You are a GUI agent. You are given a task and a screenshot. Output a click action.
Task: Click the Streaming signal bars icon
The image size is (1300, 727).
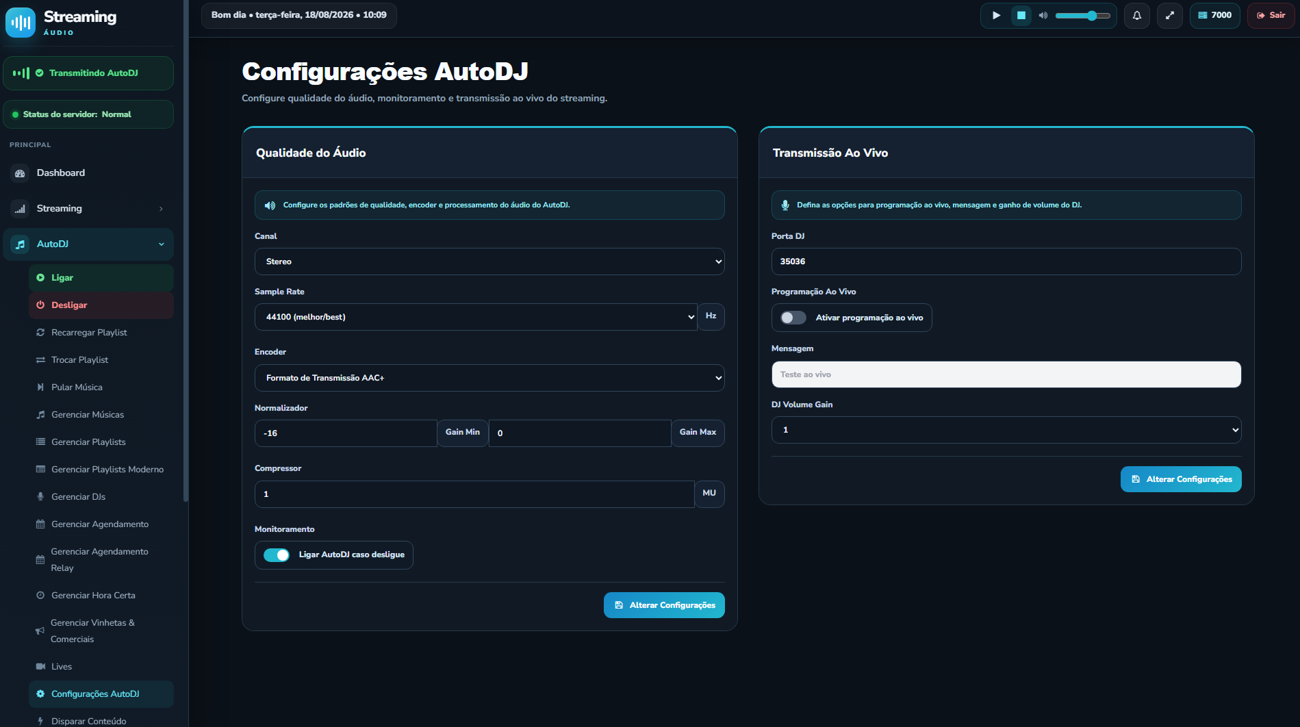click(20, 209)
